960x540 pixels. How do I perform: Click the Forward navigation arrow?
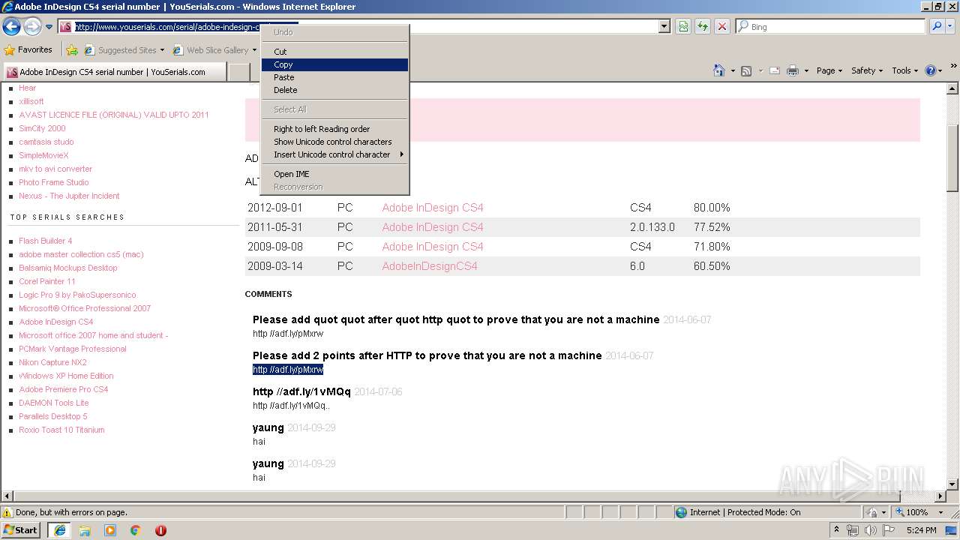(32, 27)
